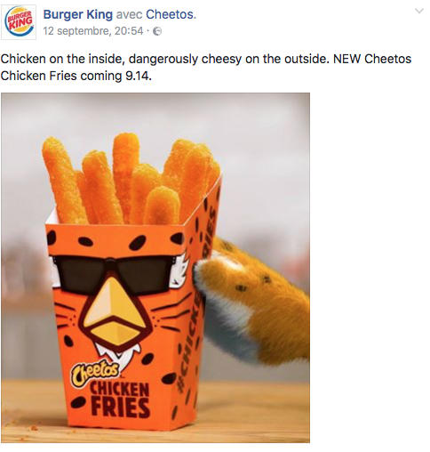Visit the Burger King page link
Image resolution: width=430 pixels, height=452 pixels.
point(78,14)
